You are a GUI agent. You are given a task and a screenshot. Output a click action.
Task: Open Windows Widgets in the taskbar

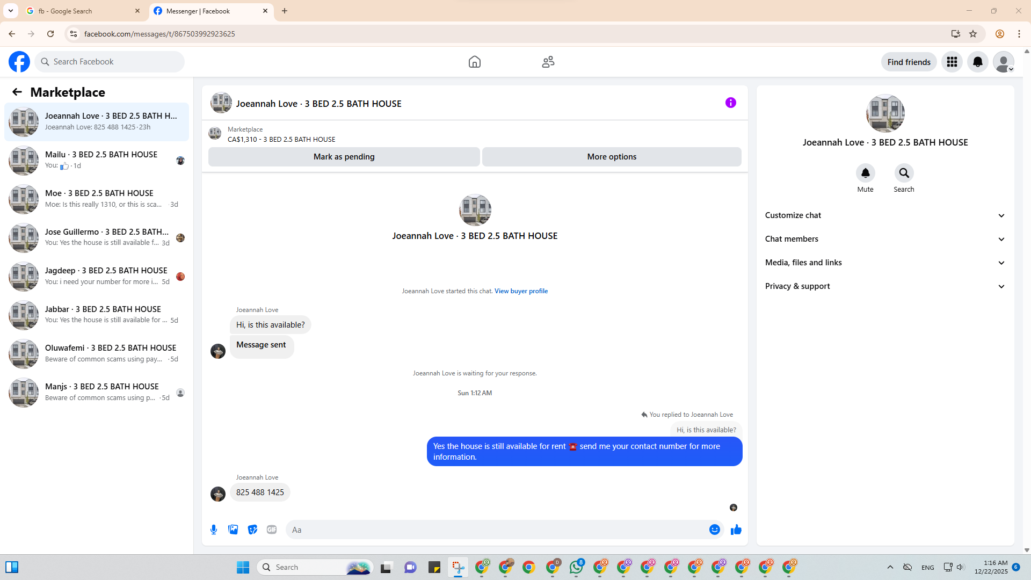coord(12,567)
